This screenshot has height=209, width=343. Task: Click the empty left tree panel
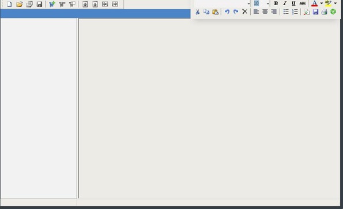(x=39, y=108)
